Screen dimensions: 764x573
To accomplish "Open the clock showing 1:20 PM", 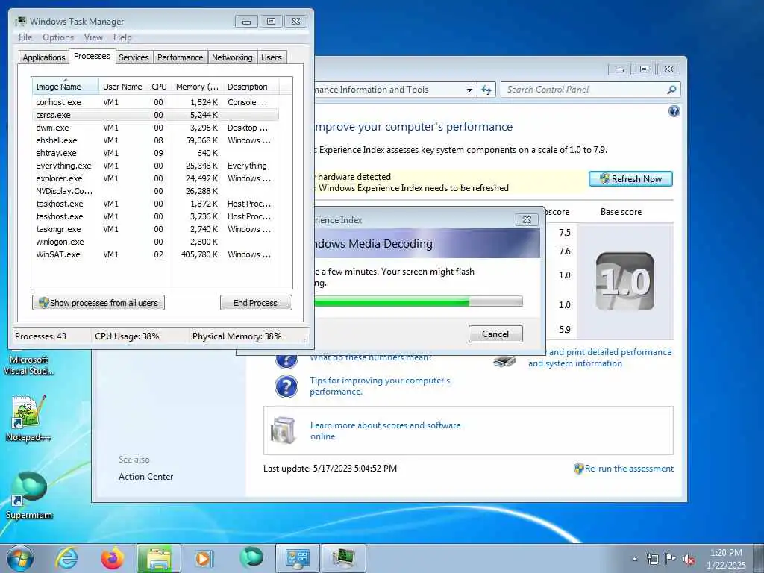I will point(726,559).
